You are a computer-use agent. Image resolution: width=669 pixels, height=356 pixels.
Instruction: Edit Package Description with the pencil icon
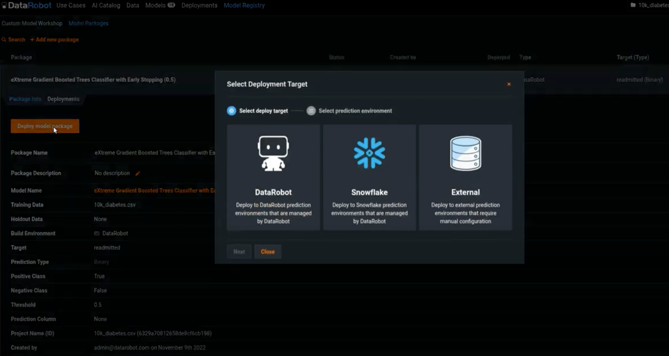tap(138, 173)
